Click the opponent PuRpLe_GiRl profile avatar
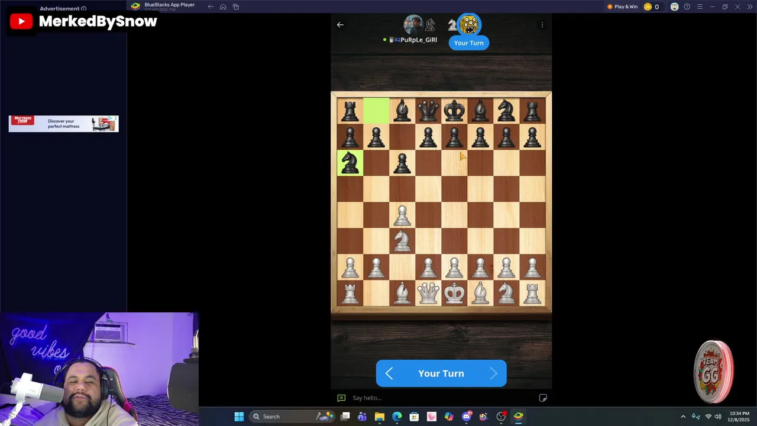Image resolution: width=757 pixels, height=426 pixels. click(413, 25)
